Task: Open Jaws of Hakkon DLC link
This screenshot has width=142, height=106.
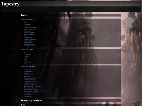Action: pyautogui.click(x=30, y=93)
